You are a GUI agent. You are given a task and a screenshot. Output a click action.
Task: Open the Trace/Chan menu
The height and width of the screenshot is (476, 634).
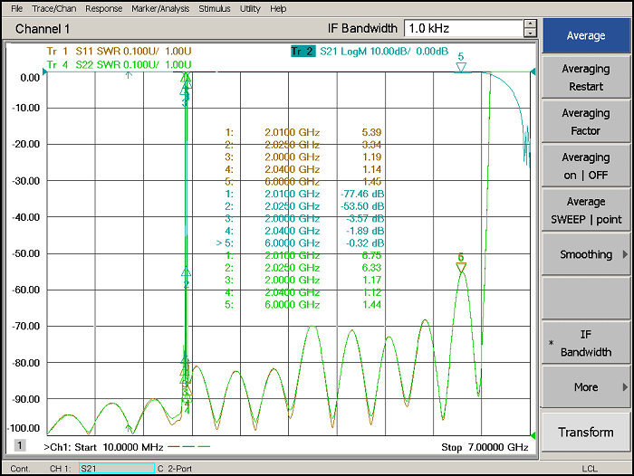click(53, 8)
